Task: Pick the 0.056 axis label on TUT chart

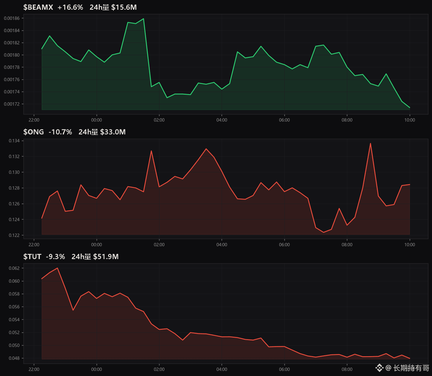Action: click(x=14, y=307)
